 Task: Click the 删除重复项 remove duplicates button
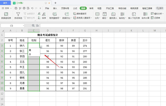coord(80,14)
